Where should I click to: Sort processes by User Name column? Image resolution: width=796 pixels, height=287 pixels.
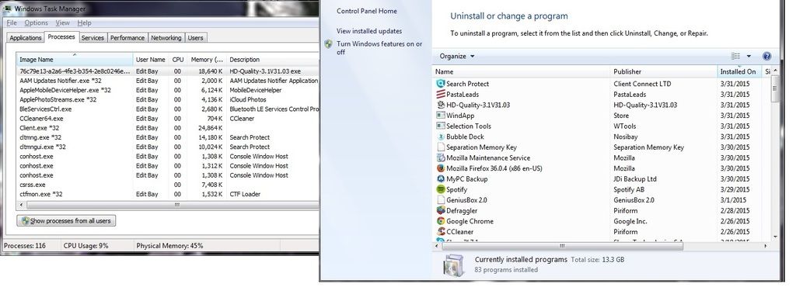[151, 59]
